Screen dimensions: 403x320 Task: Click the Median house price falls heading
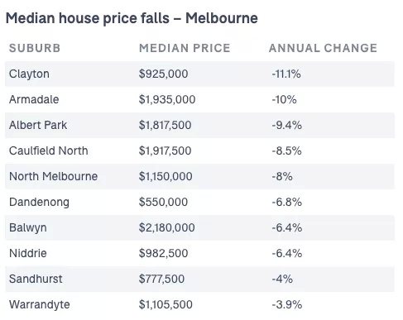tap(132, 18)
